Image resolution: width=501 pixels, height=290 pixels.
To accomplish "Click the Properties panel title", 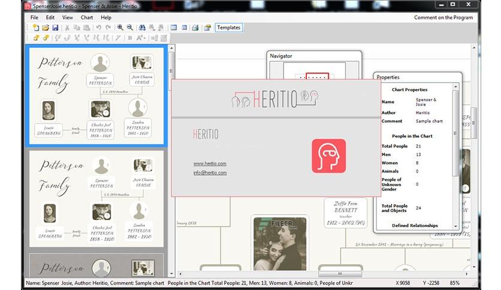I will tap(388, 77).
